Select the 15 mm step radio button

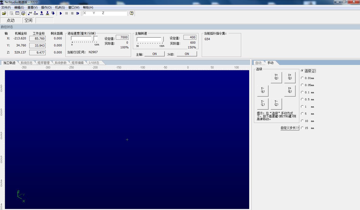(x=302, y=128)
